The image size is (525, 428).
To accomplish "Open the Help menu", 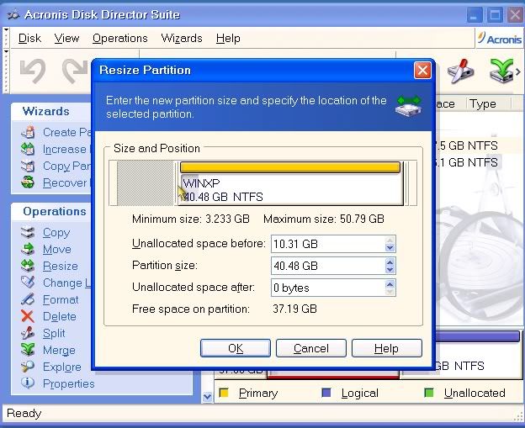I will (x=228, y=38).
